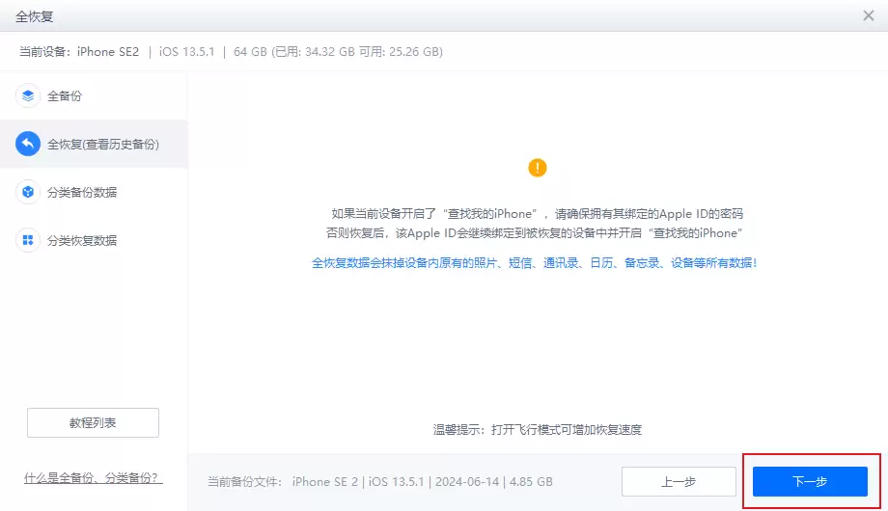Open the 全备份 menu item
888x511 pixels.
(94, 95)
